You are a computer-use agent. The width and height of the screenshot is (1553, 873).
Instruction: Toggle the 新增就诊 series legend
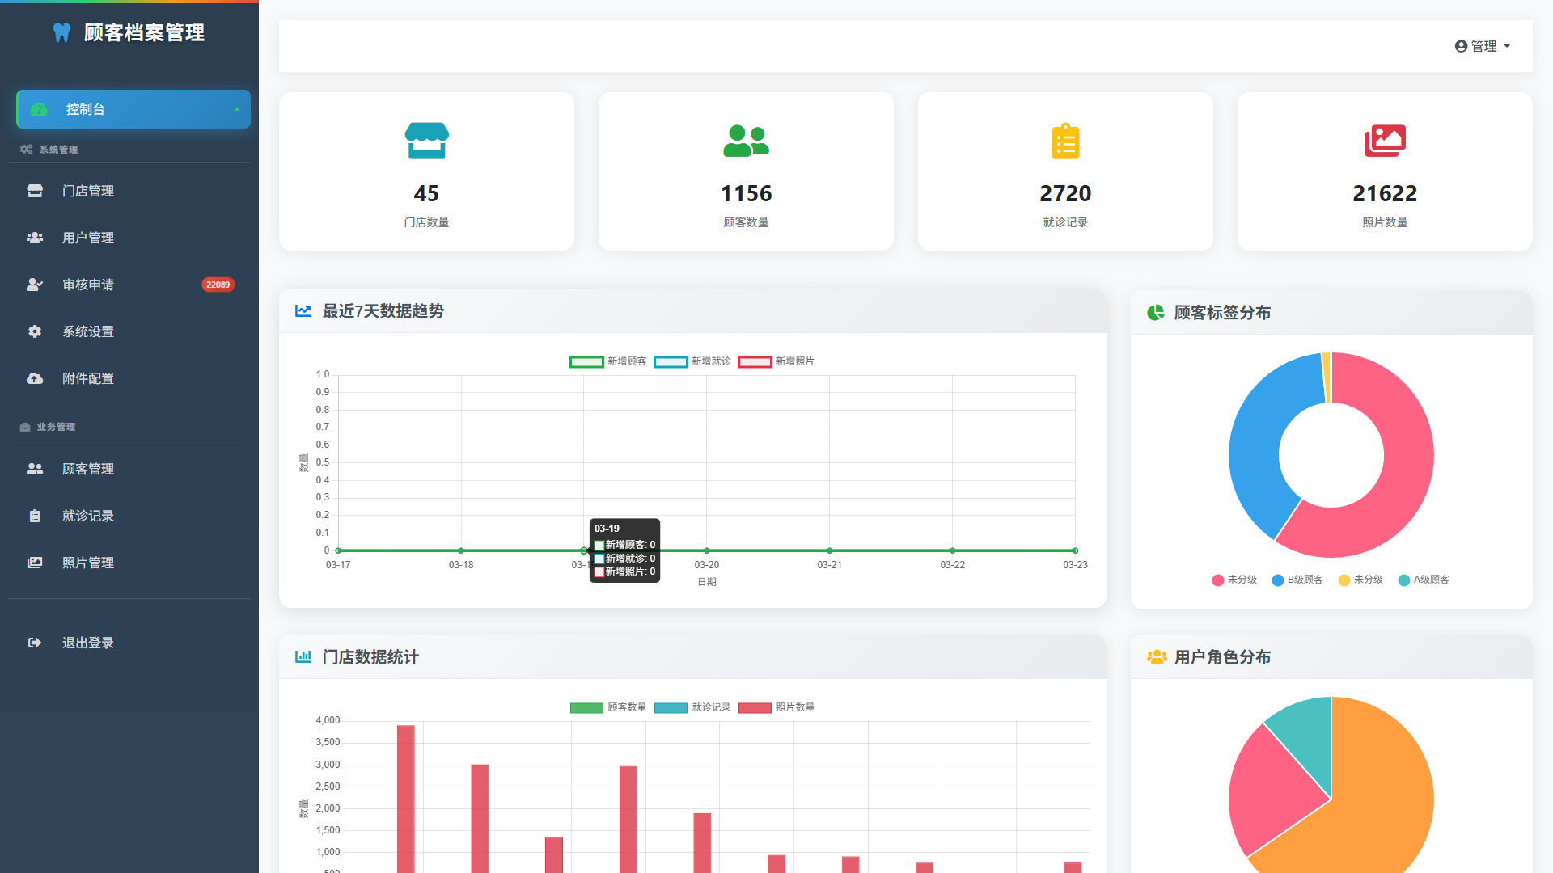click(692, 361)
